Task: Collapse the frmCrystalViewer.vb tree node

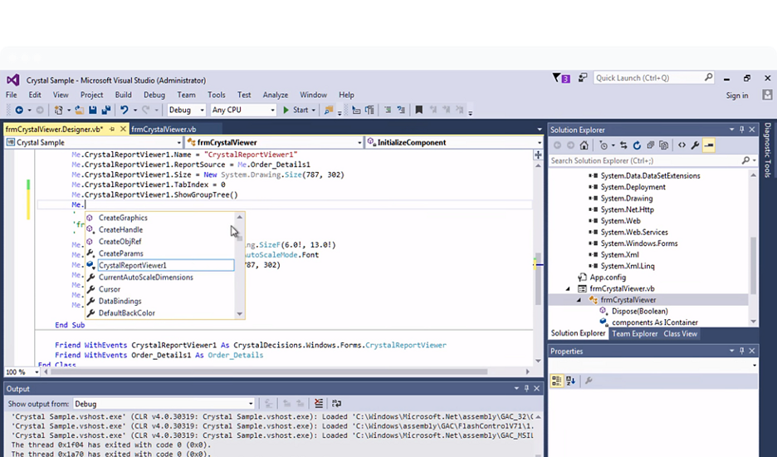Action: pos(569,288)
